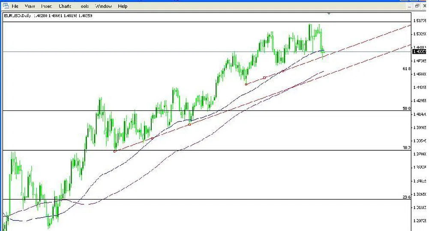Open the View menu

(30, 6)
